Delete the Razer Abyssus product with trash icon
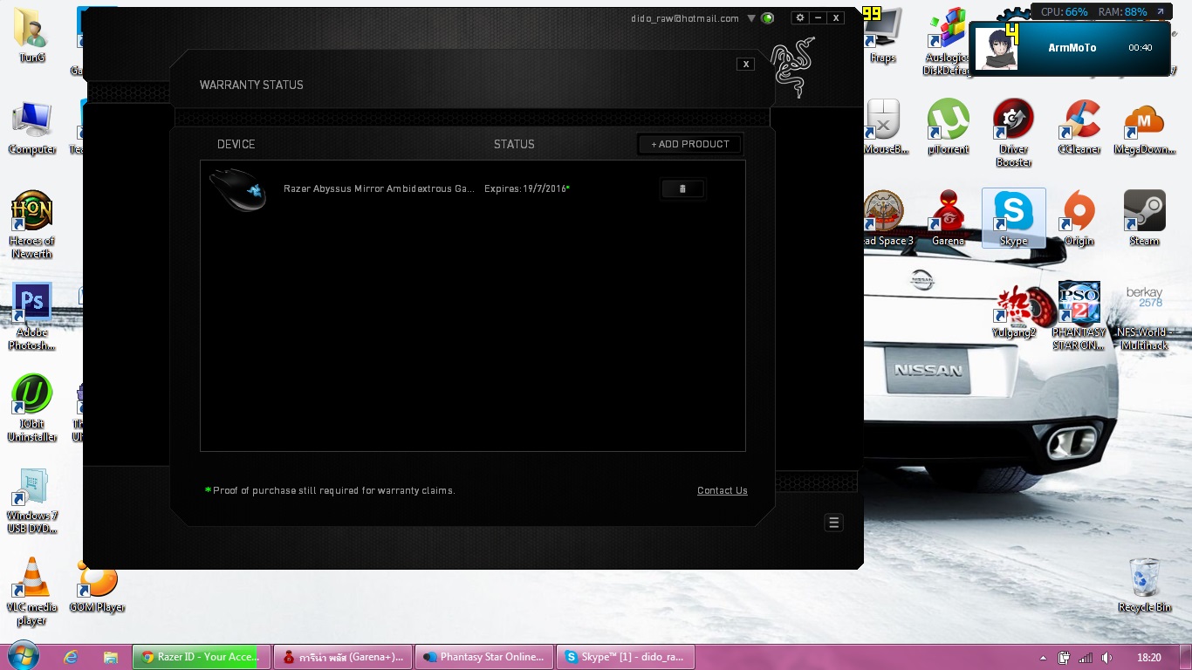Screen dimensions: 1192x670 (x=682, y=188)
